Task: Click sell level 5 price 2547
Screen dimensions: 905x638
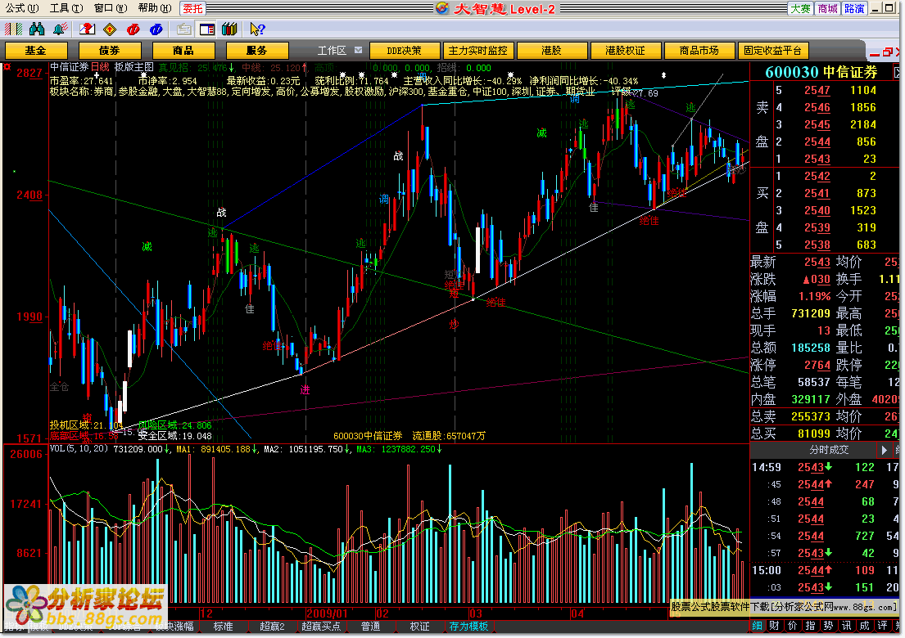Action: 817,91
